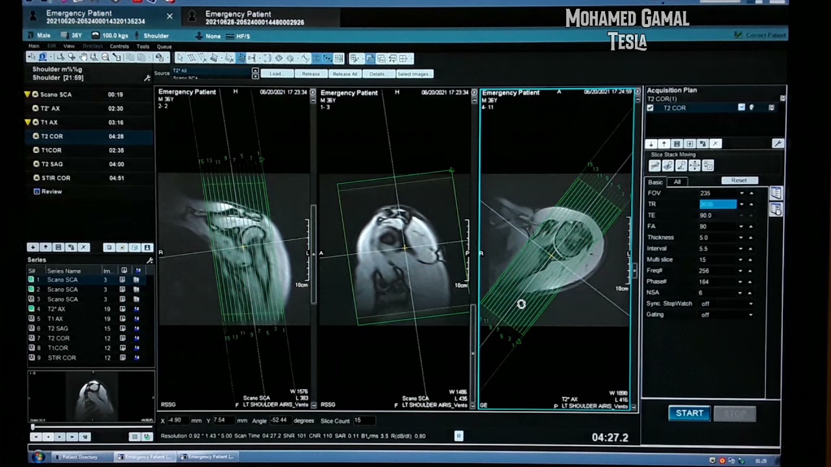Screen dimensions: 831x467
Task: Delete protocol using the X icon above Series
Action: (x=83, y=247)
